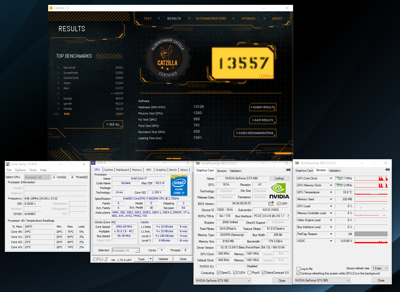This screenshot has height=292, width=400.
Task: Open the TEST tab in Catzilla
Action: [x=148, y=19]
